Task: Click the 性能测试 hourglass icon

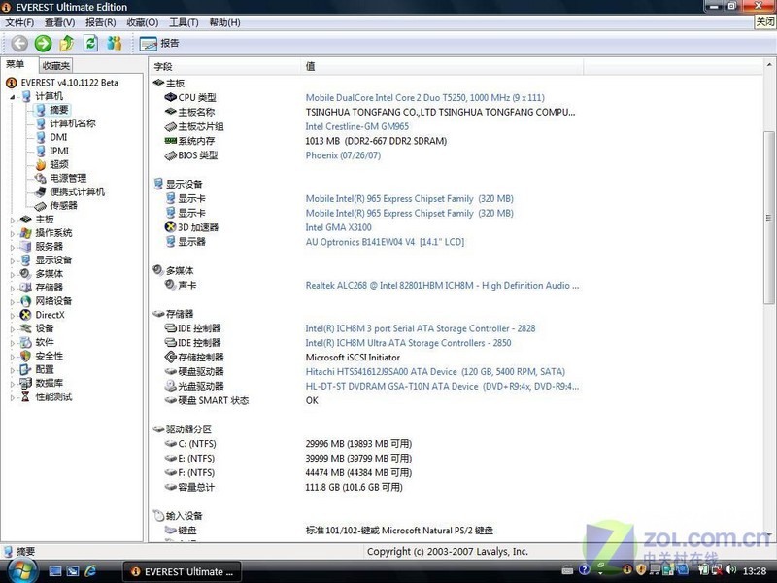Action: point(25,396)
